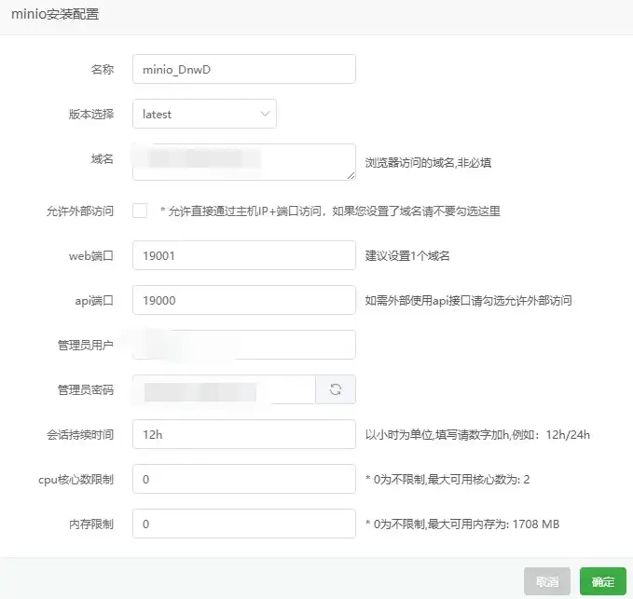
Task: Click the 内存限制 input field
Action: click(x=244, y=524)
